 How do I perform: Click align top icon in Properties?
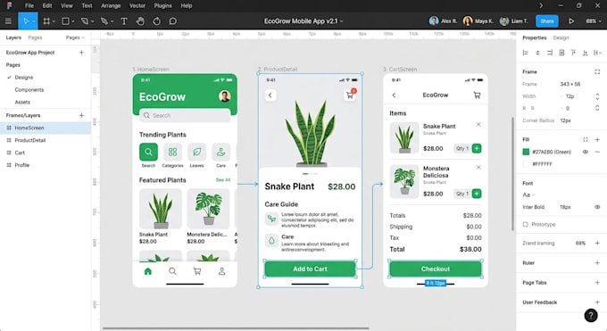[573, 53]
